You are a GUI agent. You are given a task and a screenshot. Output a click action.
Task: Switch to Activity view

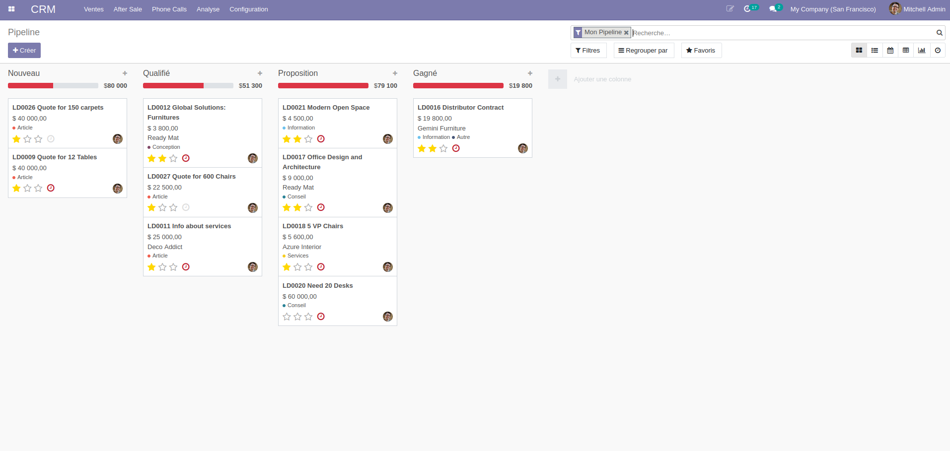tap(938, 50)
